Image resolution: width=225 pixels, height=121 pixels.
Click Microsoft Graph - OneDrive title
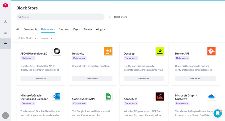pos(186,97)
